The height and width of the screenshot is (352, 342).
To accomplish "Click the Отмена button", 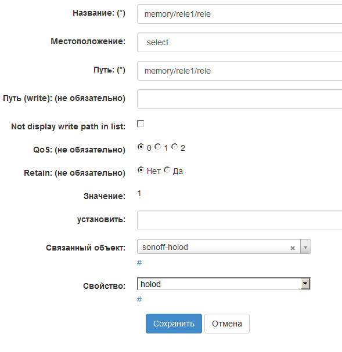I will pyautogui.click(x=227, y=324).
